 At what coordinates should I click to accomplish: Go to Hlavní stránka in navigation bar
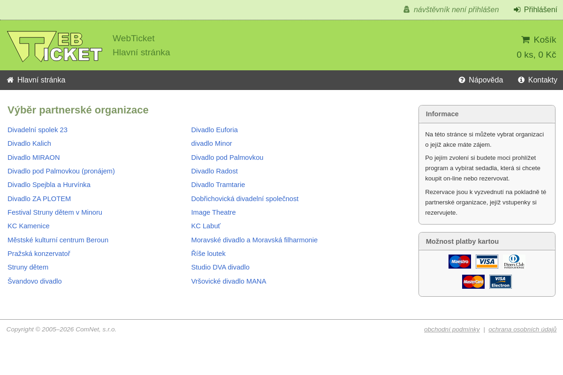click(x=41, y=80)
